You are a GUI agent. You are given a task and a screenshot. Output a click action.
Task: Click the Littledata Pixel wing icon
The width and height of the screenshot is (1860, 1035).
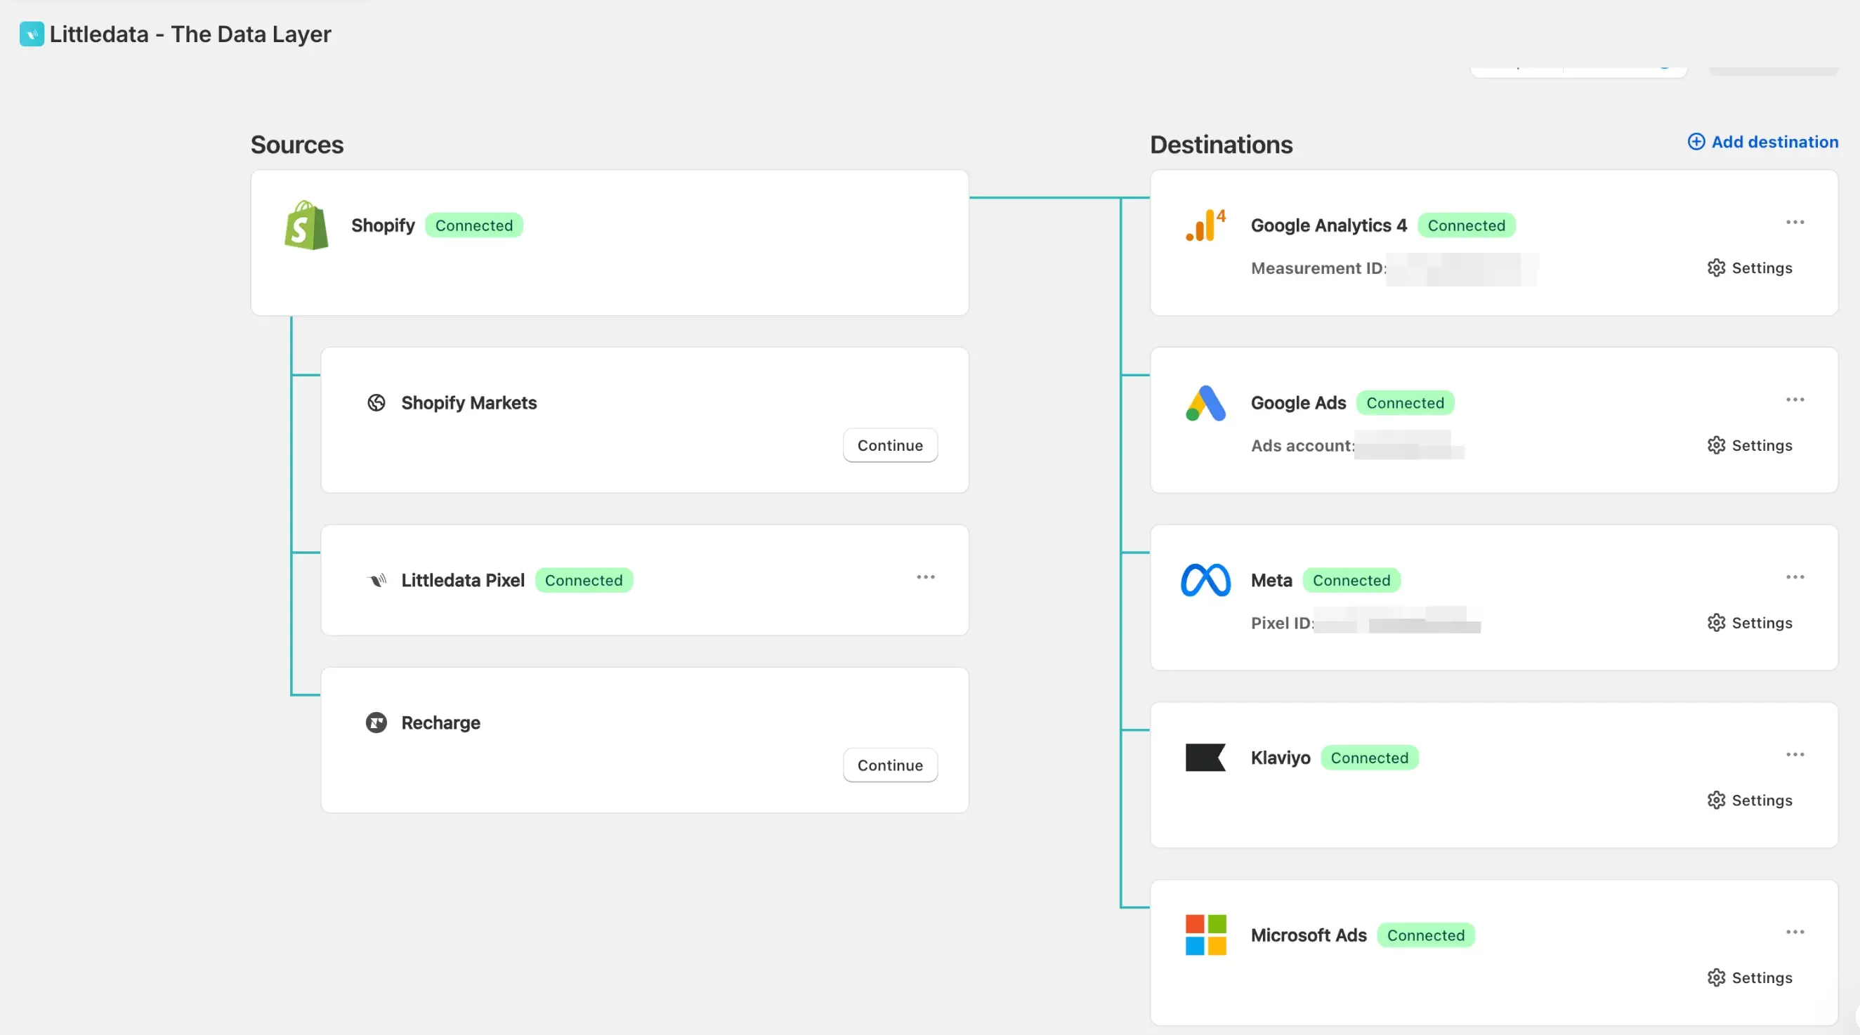(x=376, y=579)
